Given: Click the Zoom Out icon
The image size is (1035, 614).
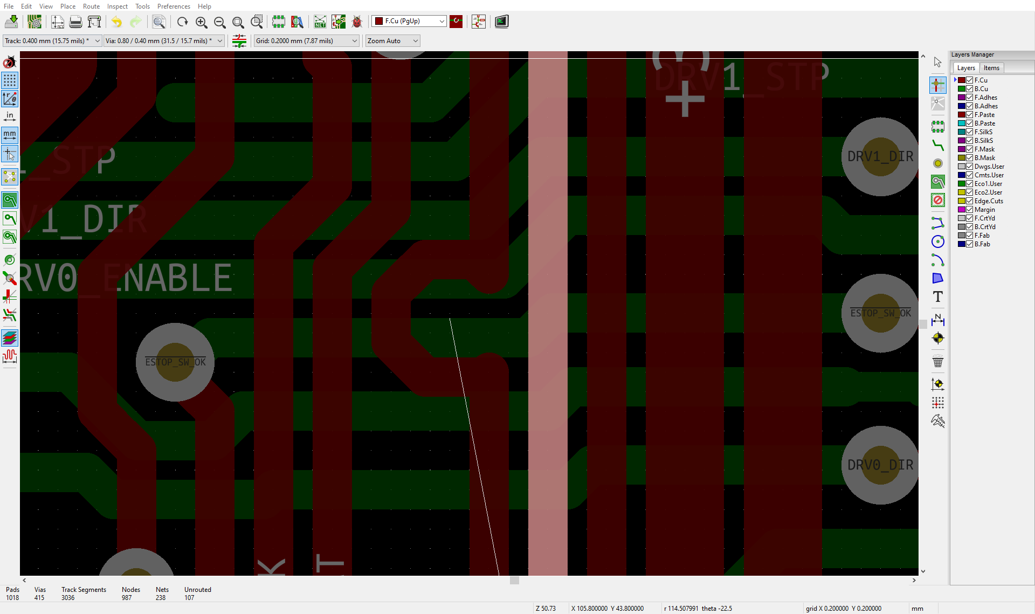Looking at the screenshot, I should pyautogui.click(x=219, y=22).
